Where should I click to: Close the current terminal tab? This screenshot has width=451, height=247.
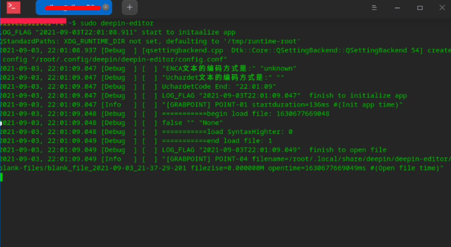pyautogui.click(x=106, y=7)
